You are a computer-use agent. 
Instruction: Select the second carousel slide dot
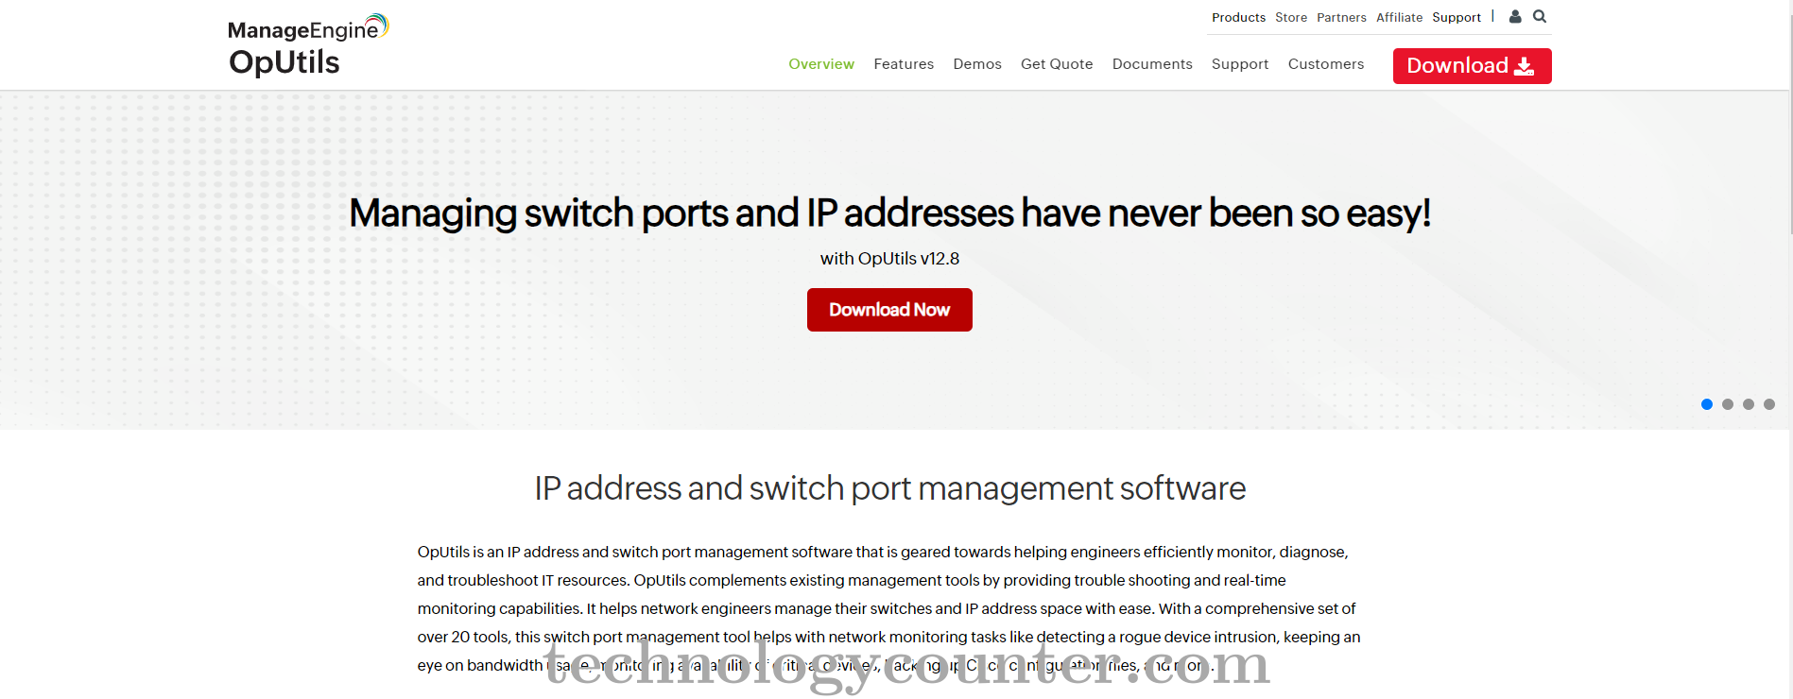[x=1728, y=404]
